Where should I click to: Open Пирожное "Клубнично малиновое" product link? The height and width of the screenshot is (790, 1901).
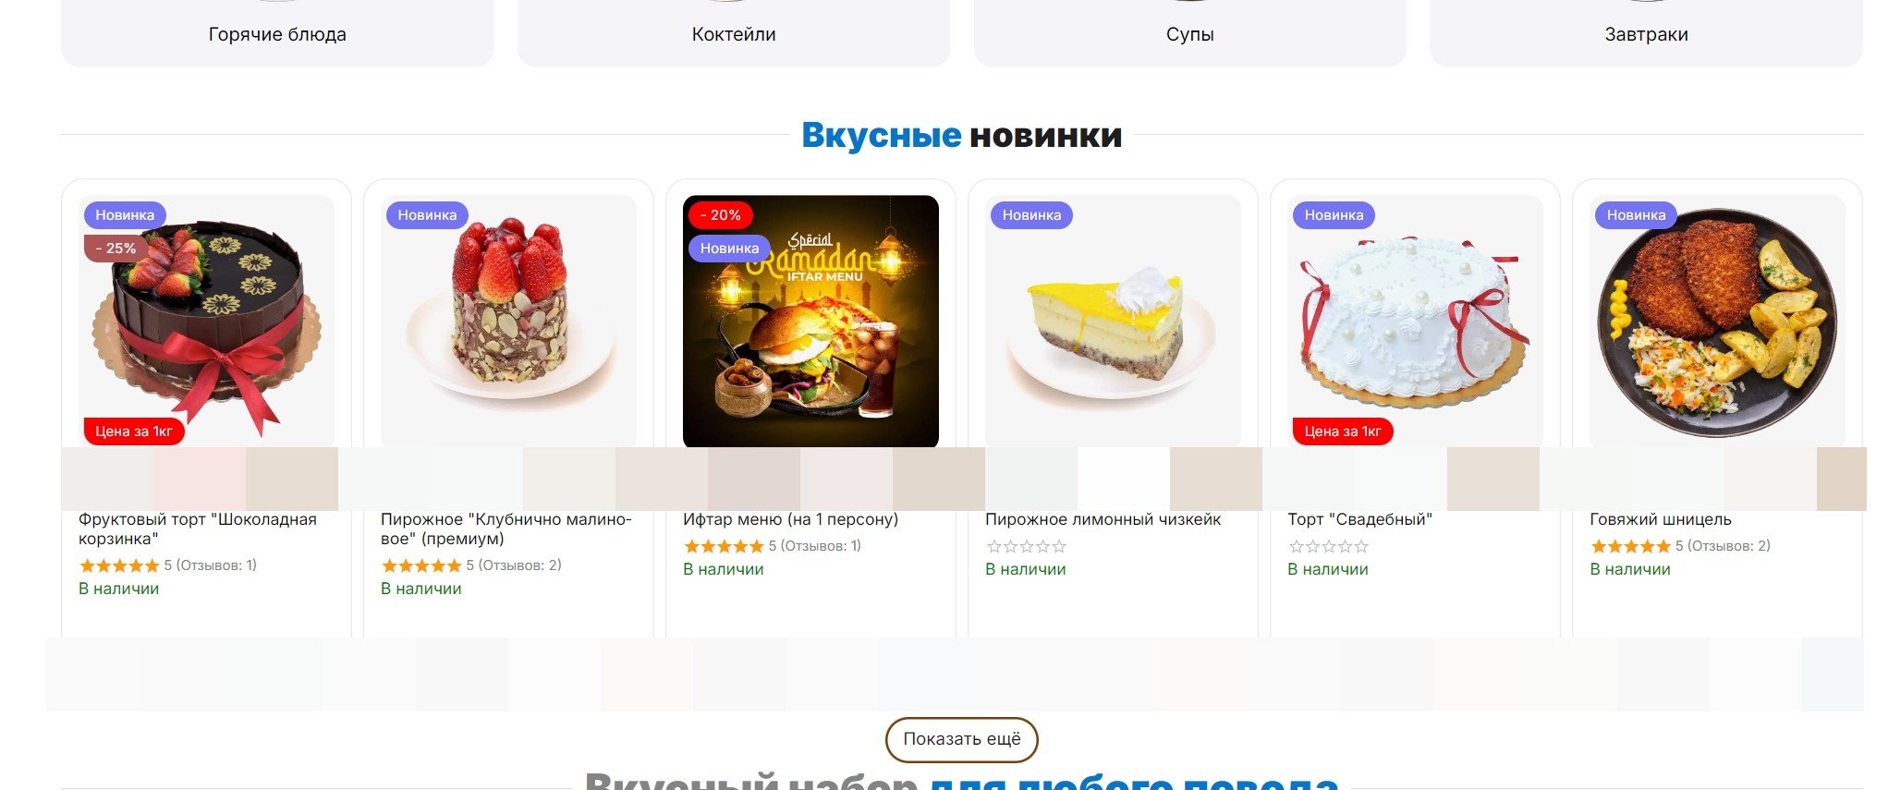click(506, 529)
